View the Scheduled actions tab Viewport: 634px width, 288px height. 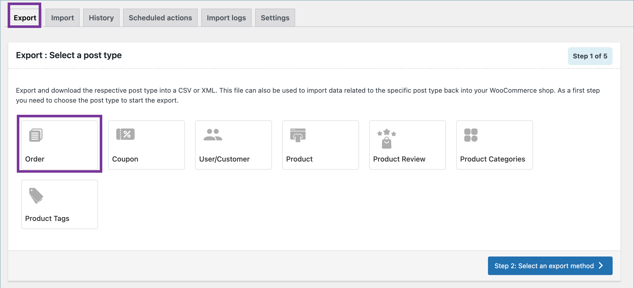(160, 18)
